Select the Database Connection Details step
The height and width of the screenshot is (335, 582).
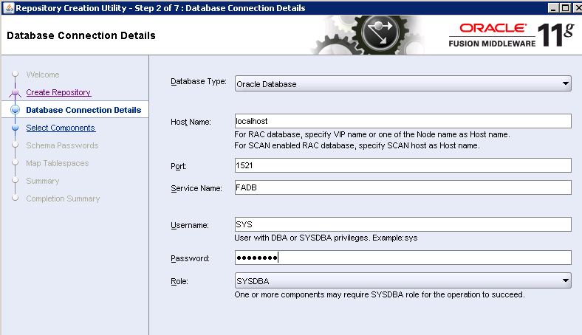[83, 110]
